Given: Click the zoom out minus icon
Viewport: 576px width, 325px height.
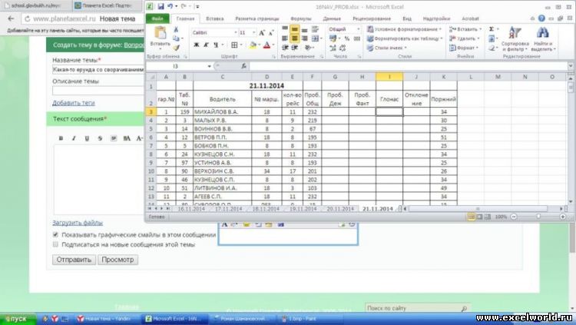Looking at the screenshot, I should tap(514, 217).
